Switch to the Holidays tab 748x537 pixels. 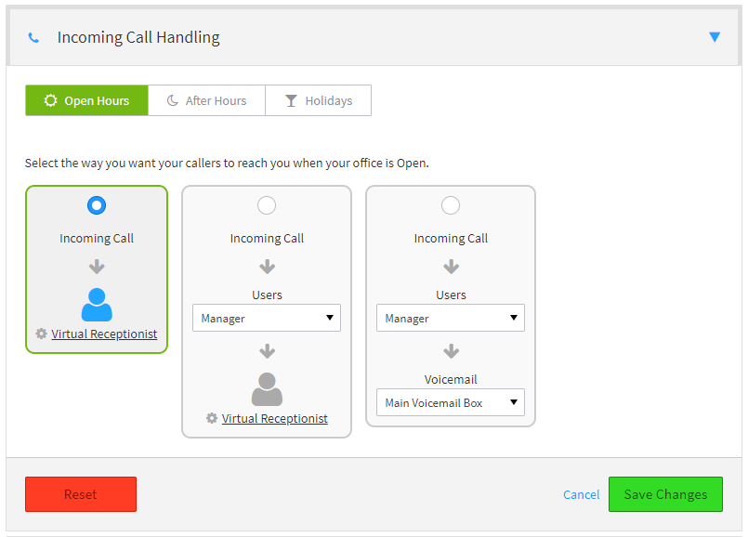pyautogui.click(x=318, y=100)
